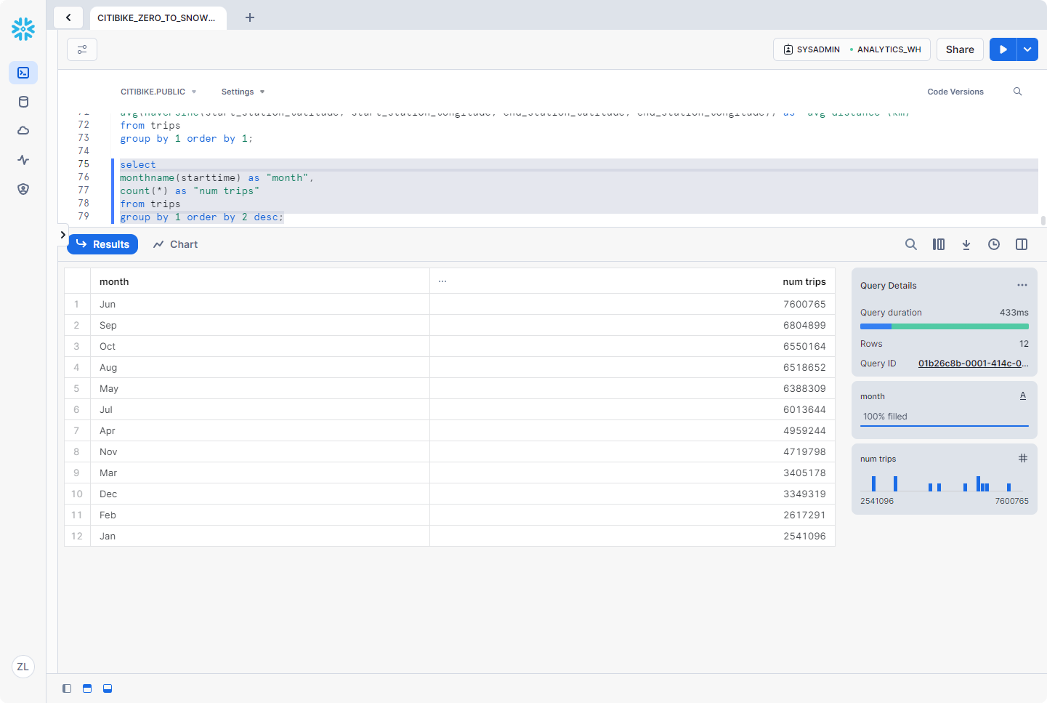Viewport: 1047px width, 703px height.
Task: Open the Activity pulse icon in the sidebar
Action: coord(23,160)
